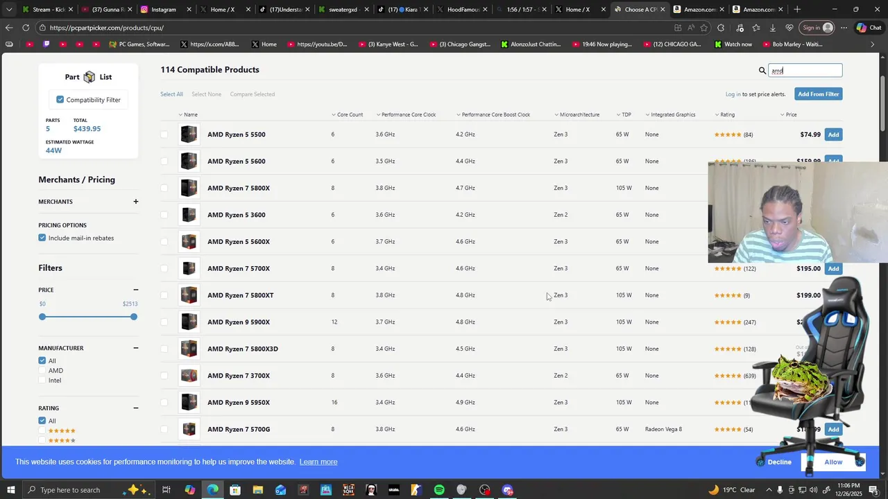The width and height of the screenshot is (888, 499).
Task: Reload the page with the refresh icon
Action: [x=26, y=28]
